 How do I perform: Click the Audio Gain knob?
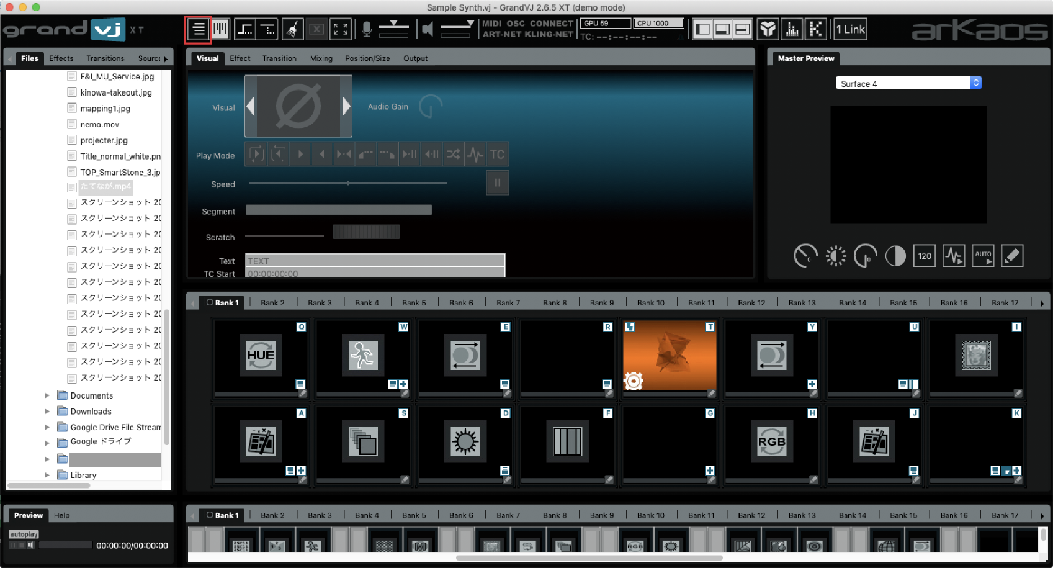tap(431, 107)
